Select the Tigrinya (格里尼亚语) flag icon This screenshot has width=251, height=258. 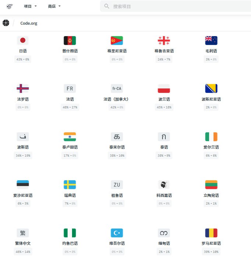[117, 40]
